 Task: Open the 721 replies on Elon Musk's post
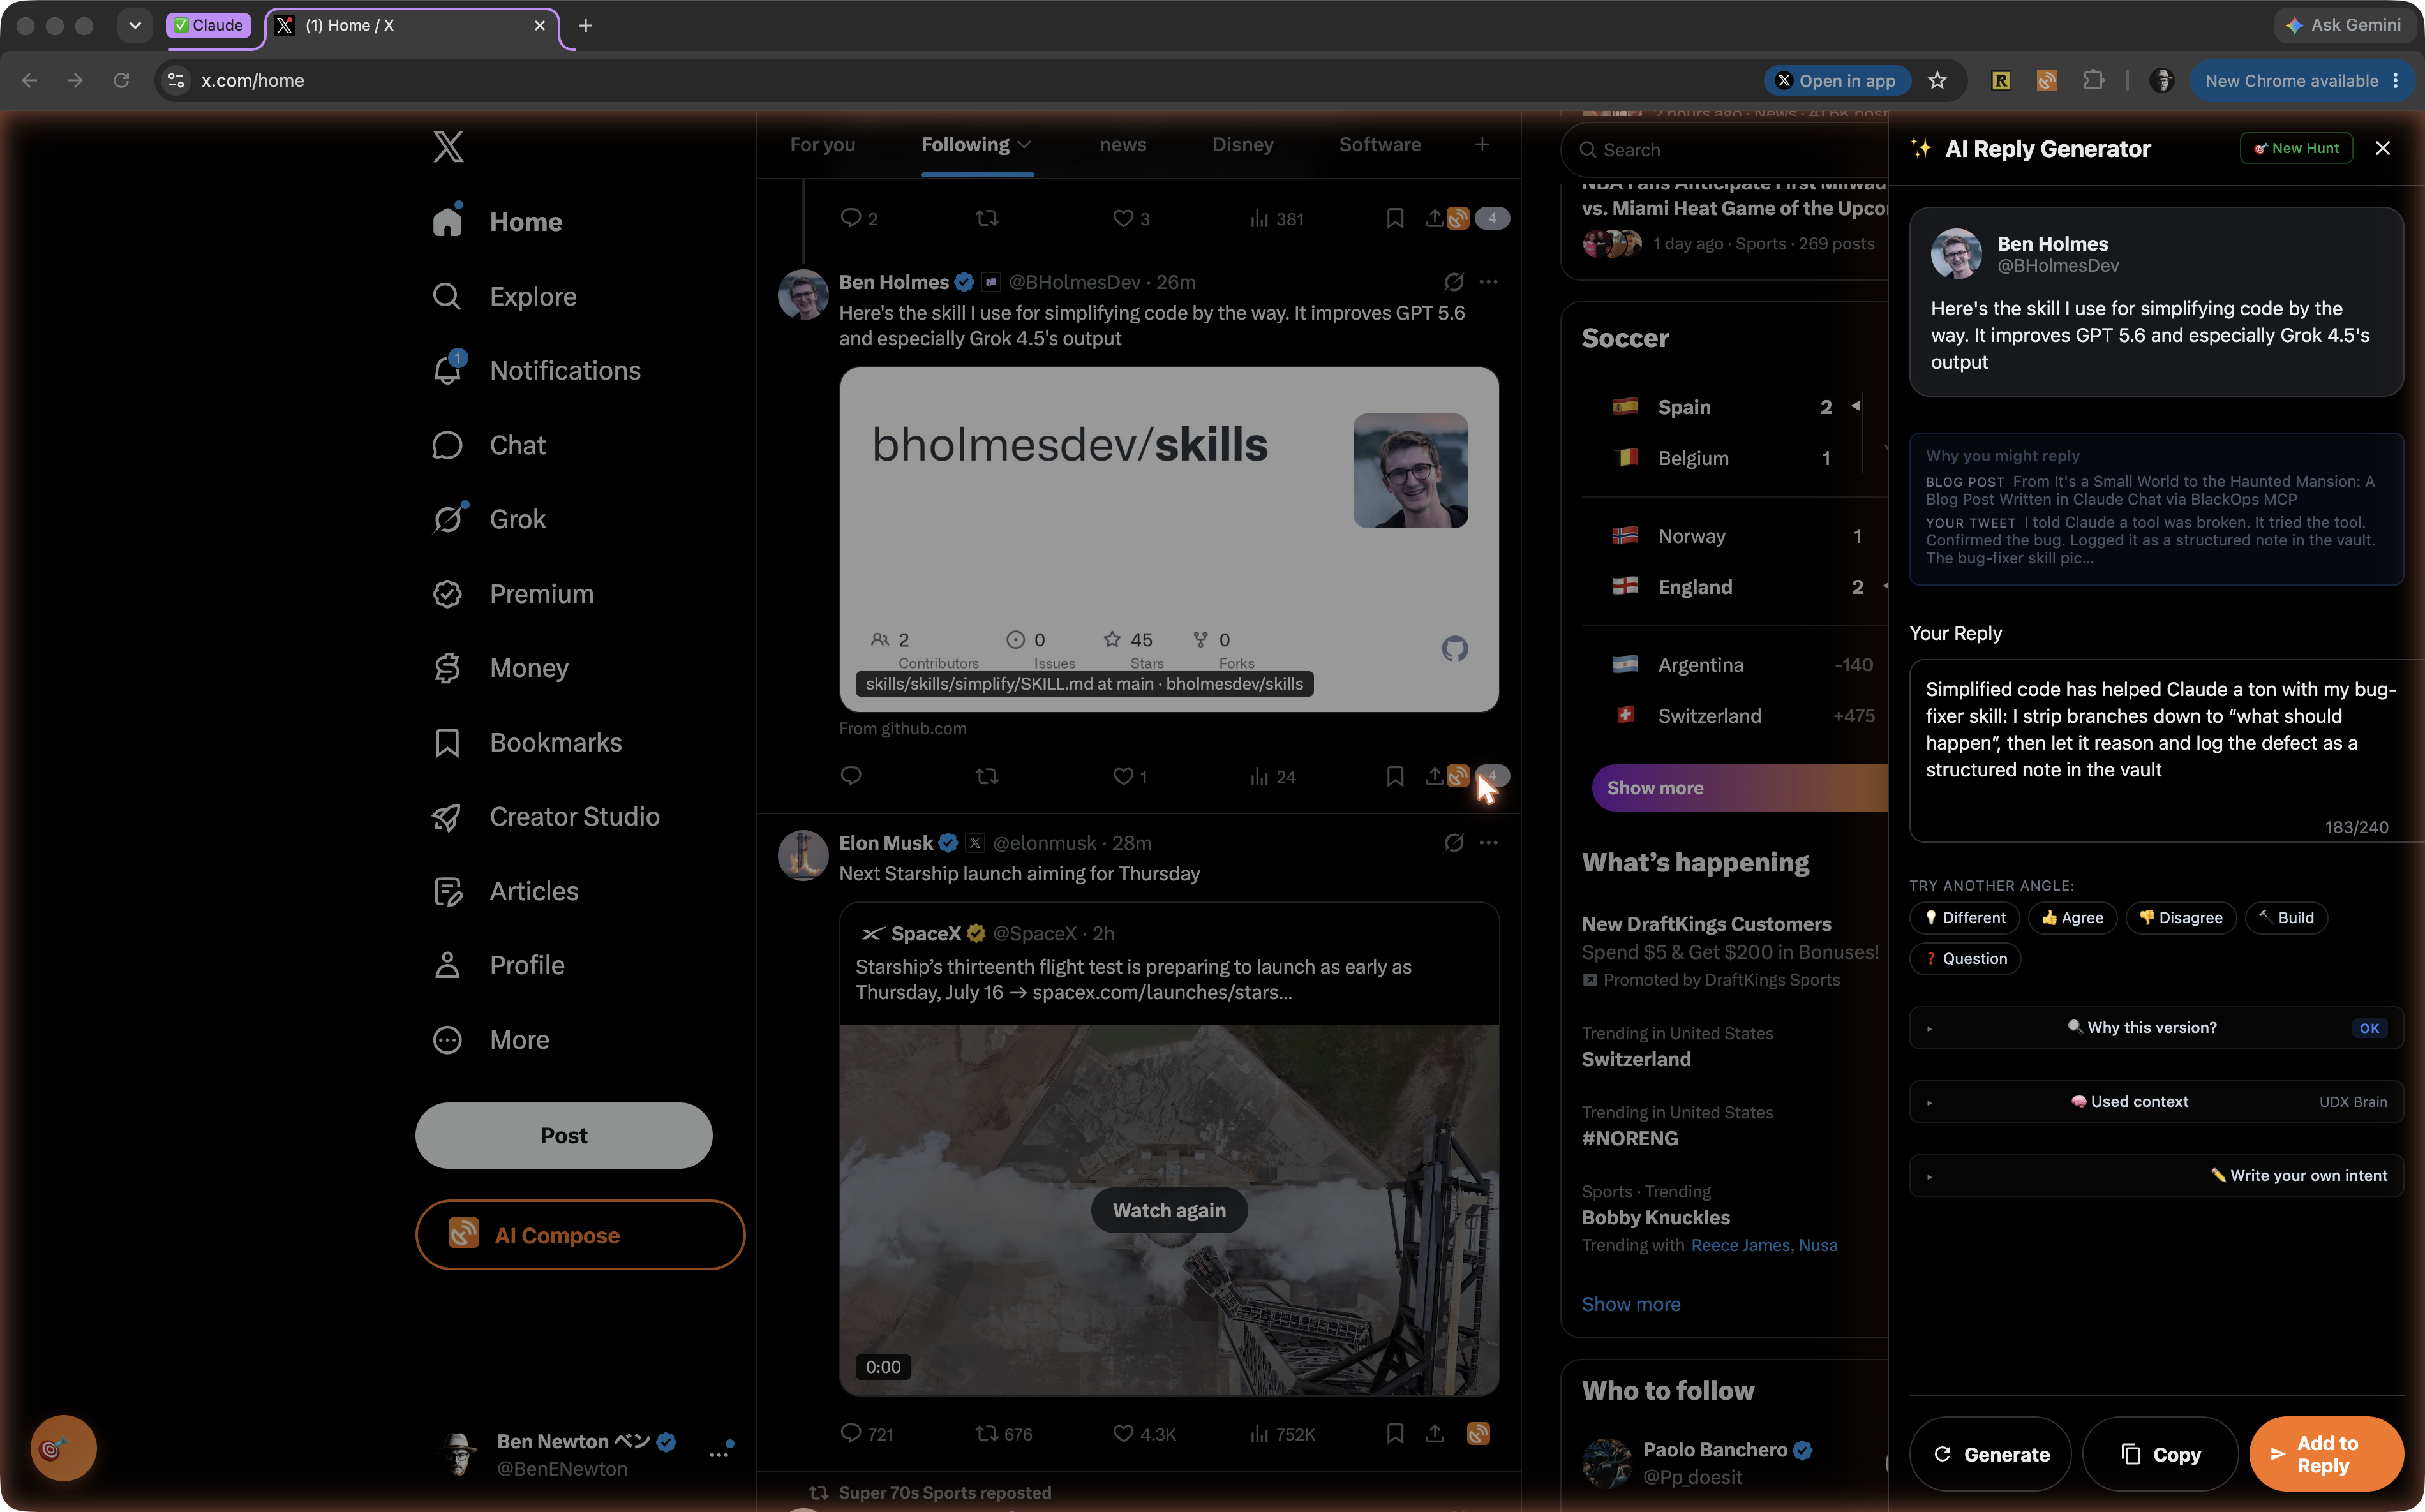coord(867,1434)
